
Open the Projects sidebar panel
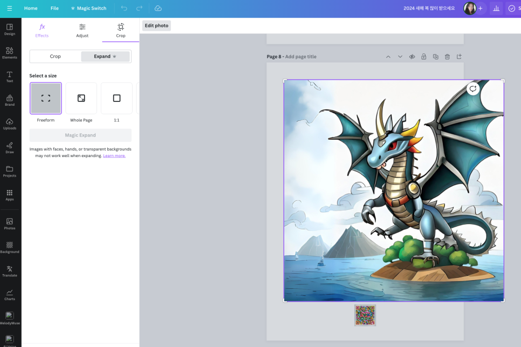pyautogui.click(x=10, y=172)
